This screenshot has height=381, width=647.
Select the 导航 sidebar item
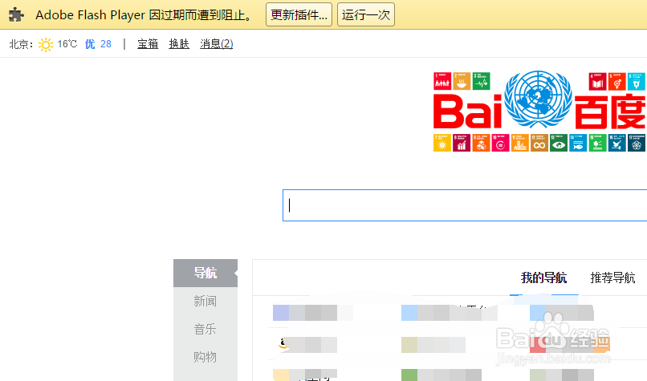205,273
